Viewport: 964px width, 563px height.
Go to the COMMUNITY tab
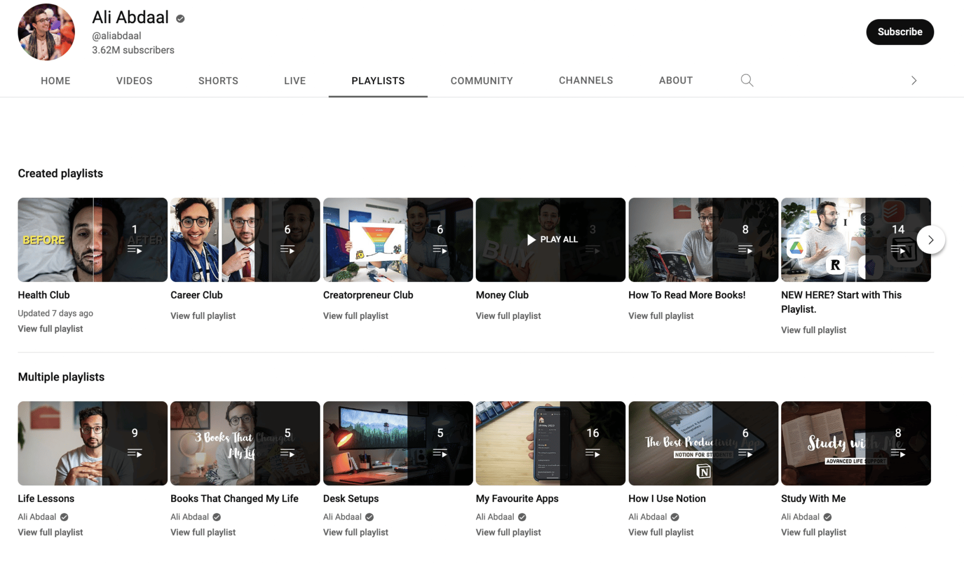tap(481, 81)
